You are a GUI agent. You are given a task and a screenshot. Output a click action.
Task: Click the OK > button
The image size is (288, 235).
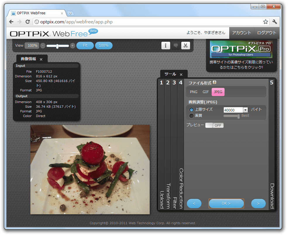pyautogui.click(x=226, y=203)
